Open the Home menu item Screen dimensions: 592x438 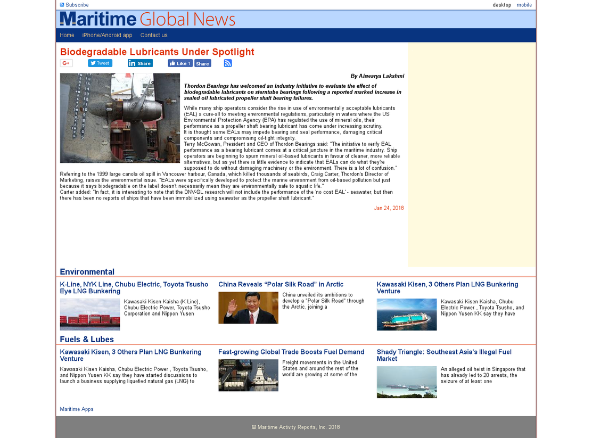67,35
